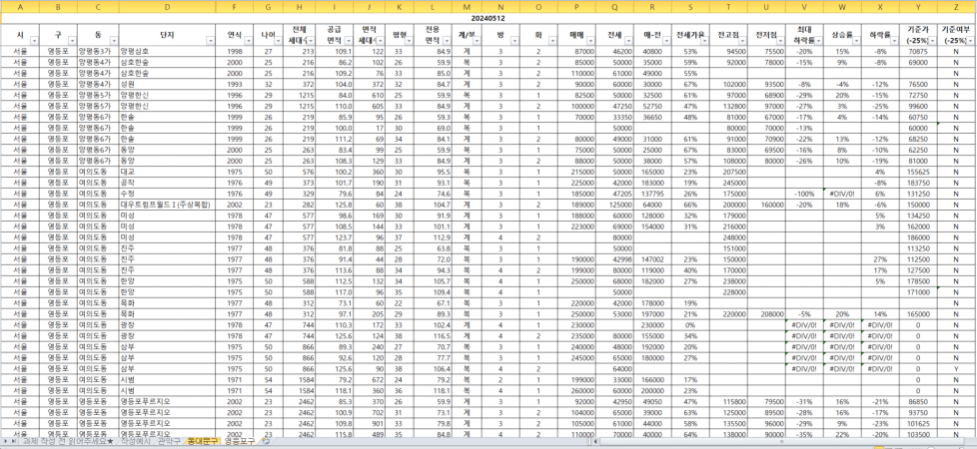Image resolution: width=977 pixels, height=449 pixels.
Task: Open the filter dropdown for 계/복 column
Action: pyautogui.click(x=478, y=41)
